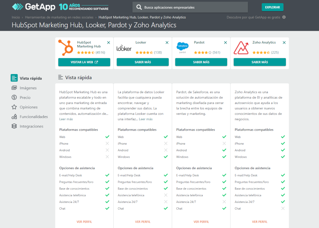
Task: Click Zoho Analytics iPhone platform checkmark
Action: click(283, 143)
